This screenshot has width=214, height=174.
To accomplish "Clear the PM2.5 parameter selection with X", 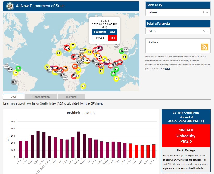I will coord(204,31).
